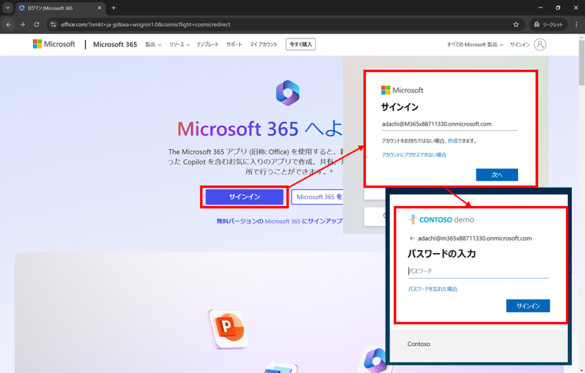Image resolution: width=585 pixels, height=373 pixels.
Task: Open マイ アカウント menu item
Action: tap(264, 44)
